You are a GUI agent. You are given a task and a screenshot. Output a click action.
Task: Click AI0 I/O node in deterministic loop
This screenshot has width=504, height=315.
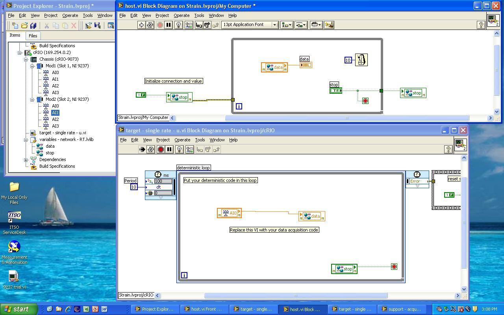coord(229,213)
